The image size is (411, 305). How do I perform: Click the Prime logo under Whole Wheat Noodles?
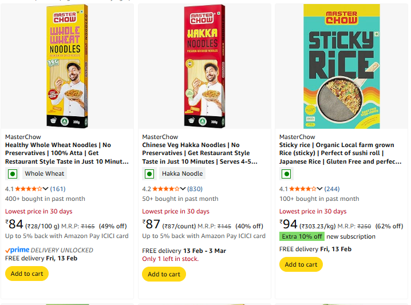click(17, 250)
